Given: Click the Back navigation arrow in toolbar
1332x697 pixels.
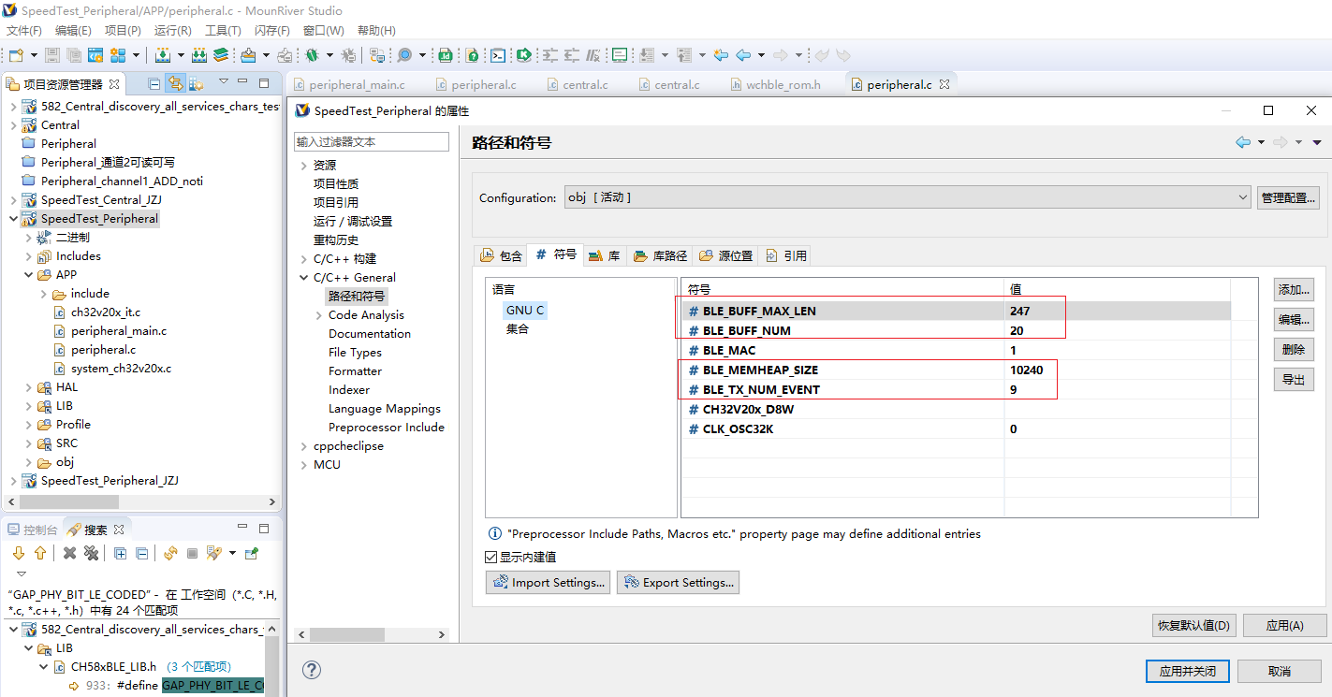Looking at the screenshot, I should [x=743, y=55].
